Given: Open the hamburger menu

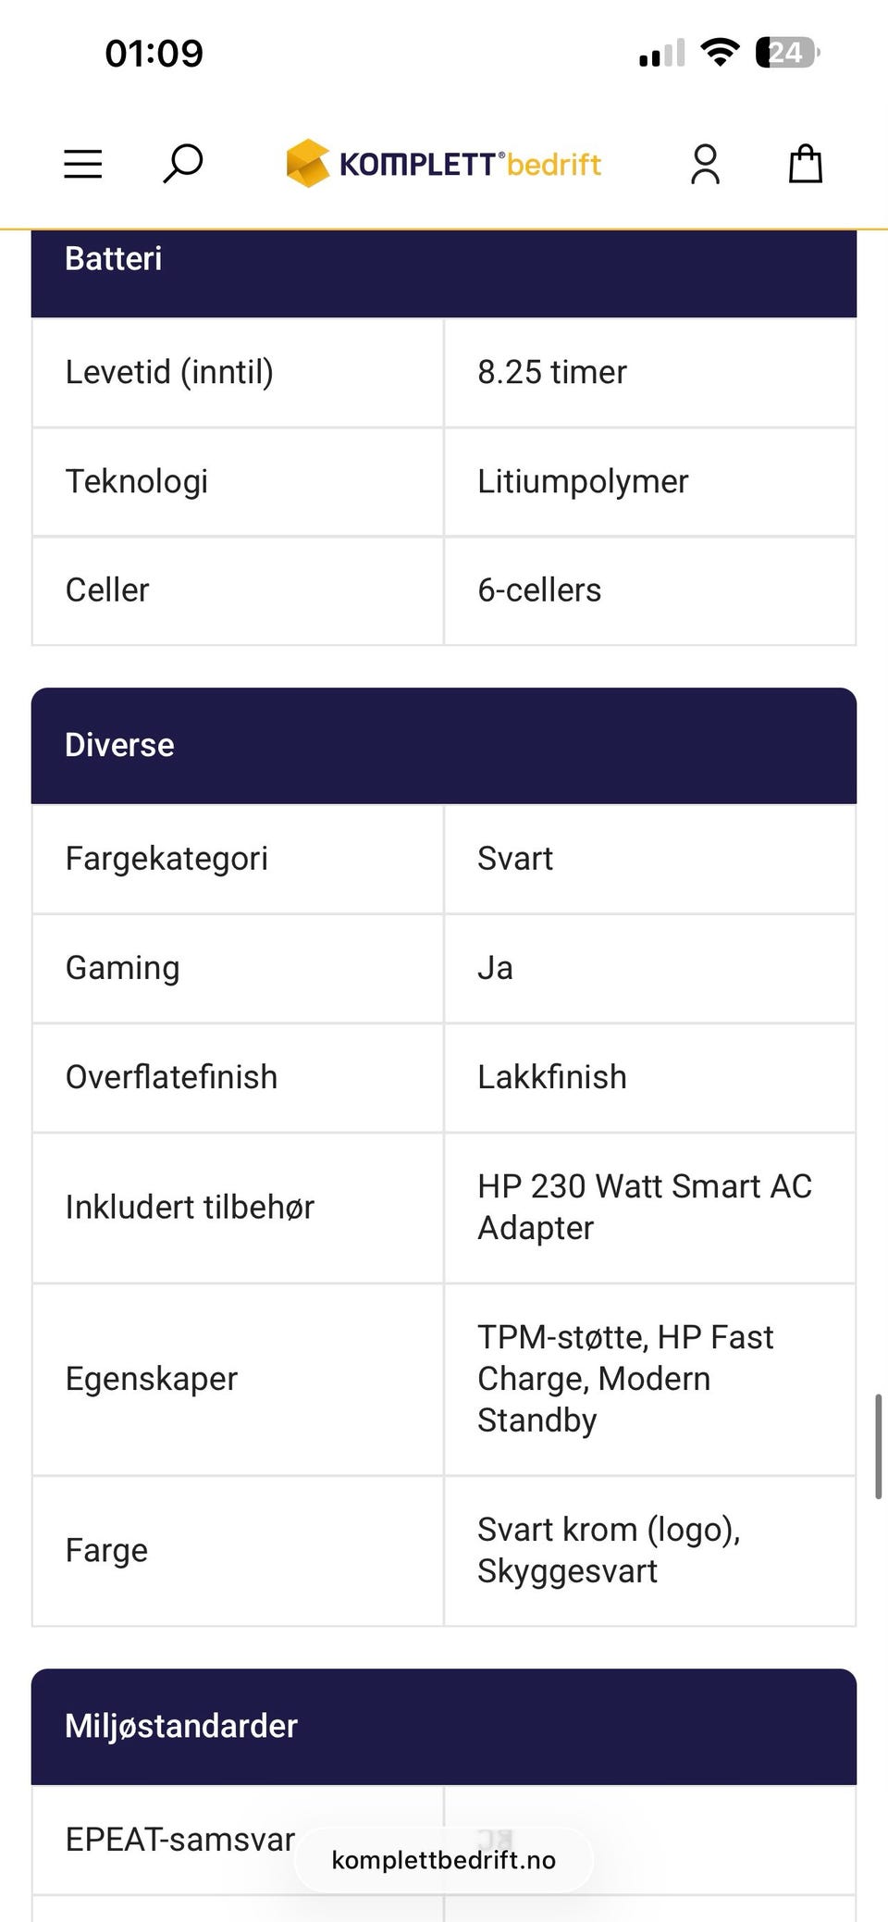Looking at the screenshot, I should pos(82,164).
